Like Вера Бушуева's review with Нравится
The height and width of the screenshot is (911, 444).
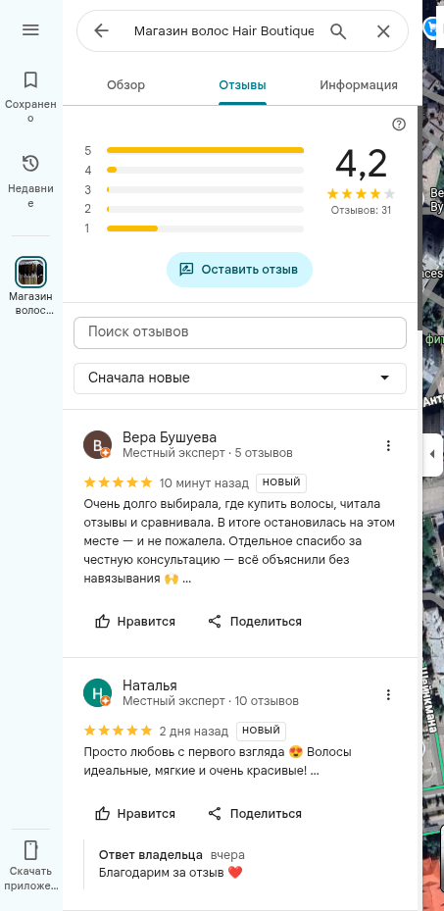pos(135,621)
